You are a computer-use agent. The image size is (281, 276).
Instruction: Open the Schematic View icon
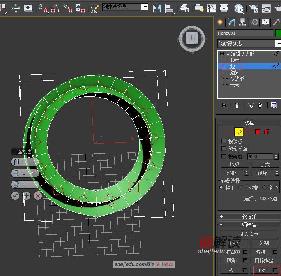coord(224,8)
